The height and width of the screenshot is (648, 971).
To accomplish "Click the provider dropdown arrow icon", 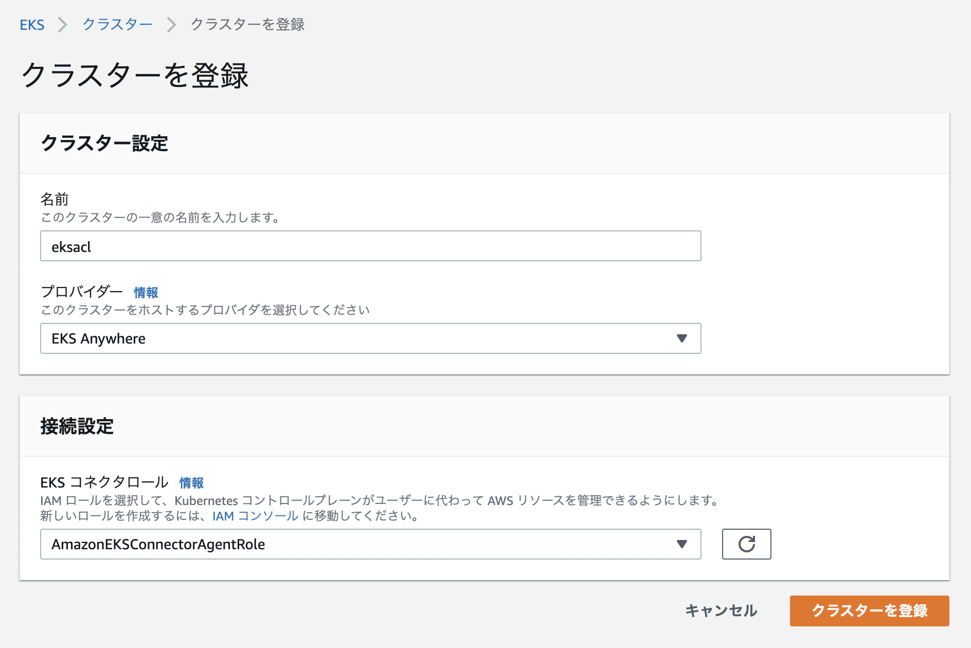I will tap(681, 338).
